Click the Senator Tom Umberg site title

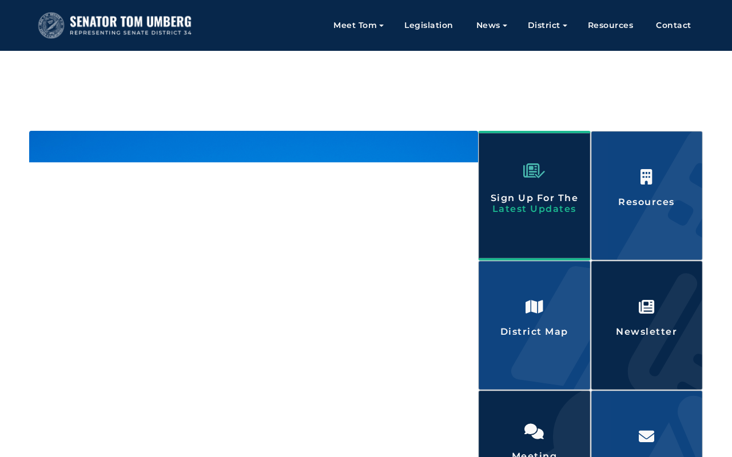coord(130,22)
